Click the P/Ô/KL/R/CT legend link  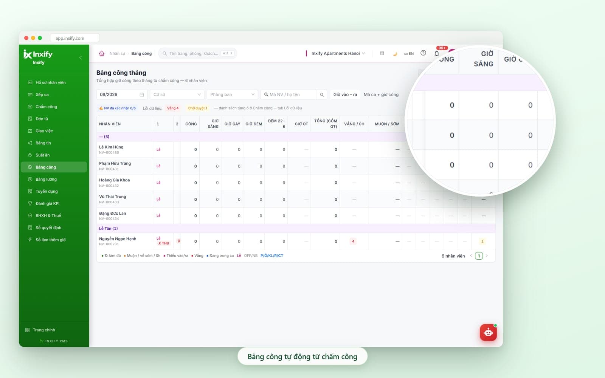[x=272, y=256]
